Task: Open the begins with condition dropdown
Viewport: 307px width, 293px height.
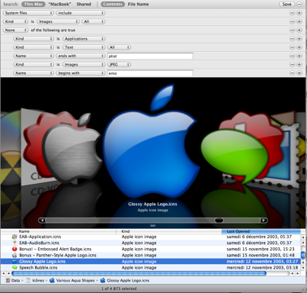Action: [x=81, y=73]
